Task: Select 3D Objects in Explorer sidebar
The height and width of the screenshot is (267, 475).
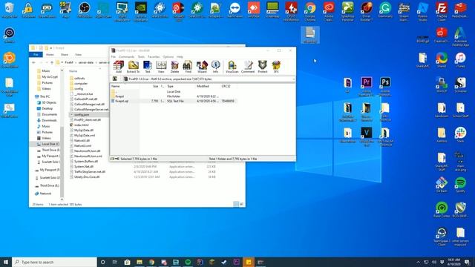Action: click(47, 102)
